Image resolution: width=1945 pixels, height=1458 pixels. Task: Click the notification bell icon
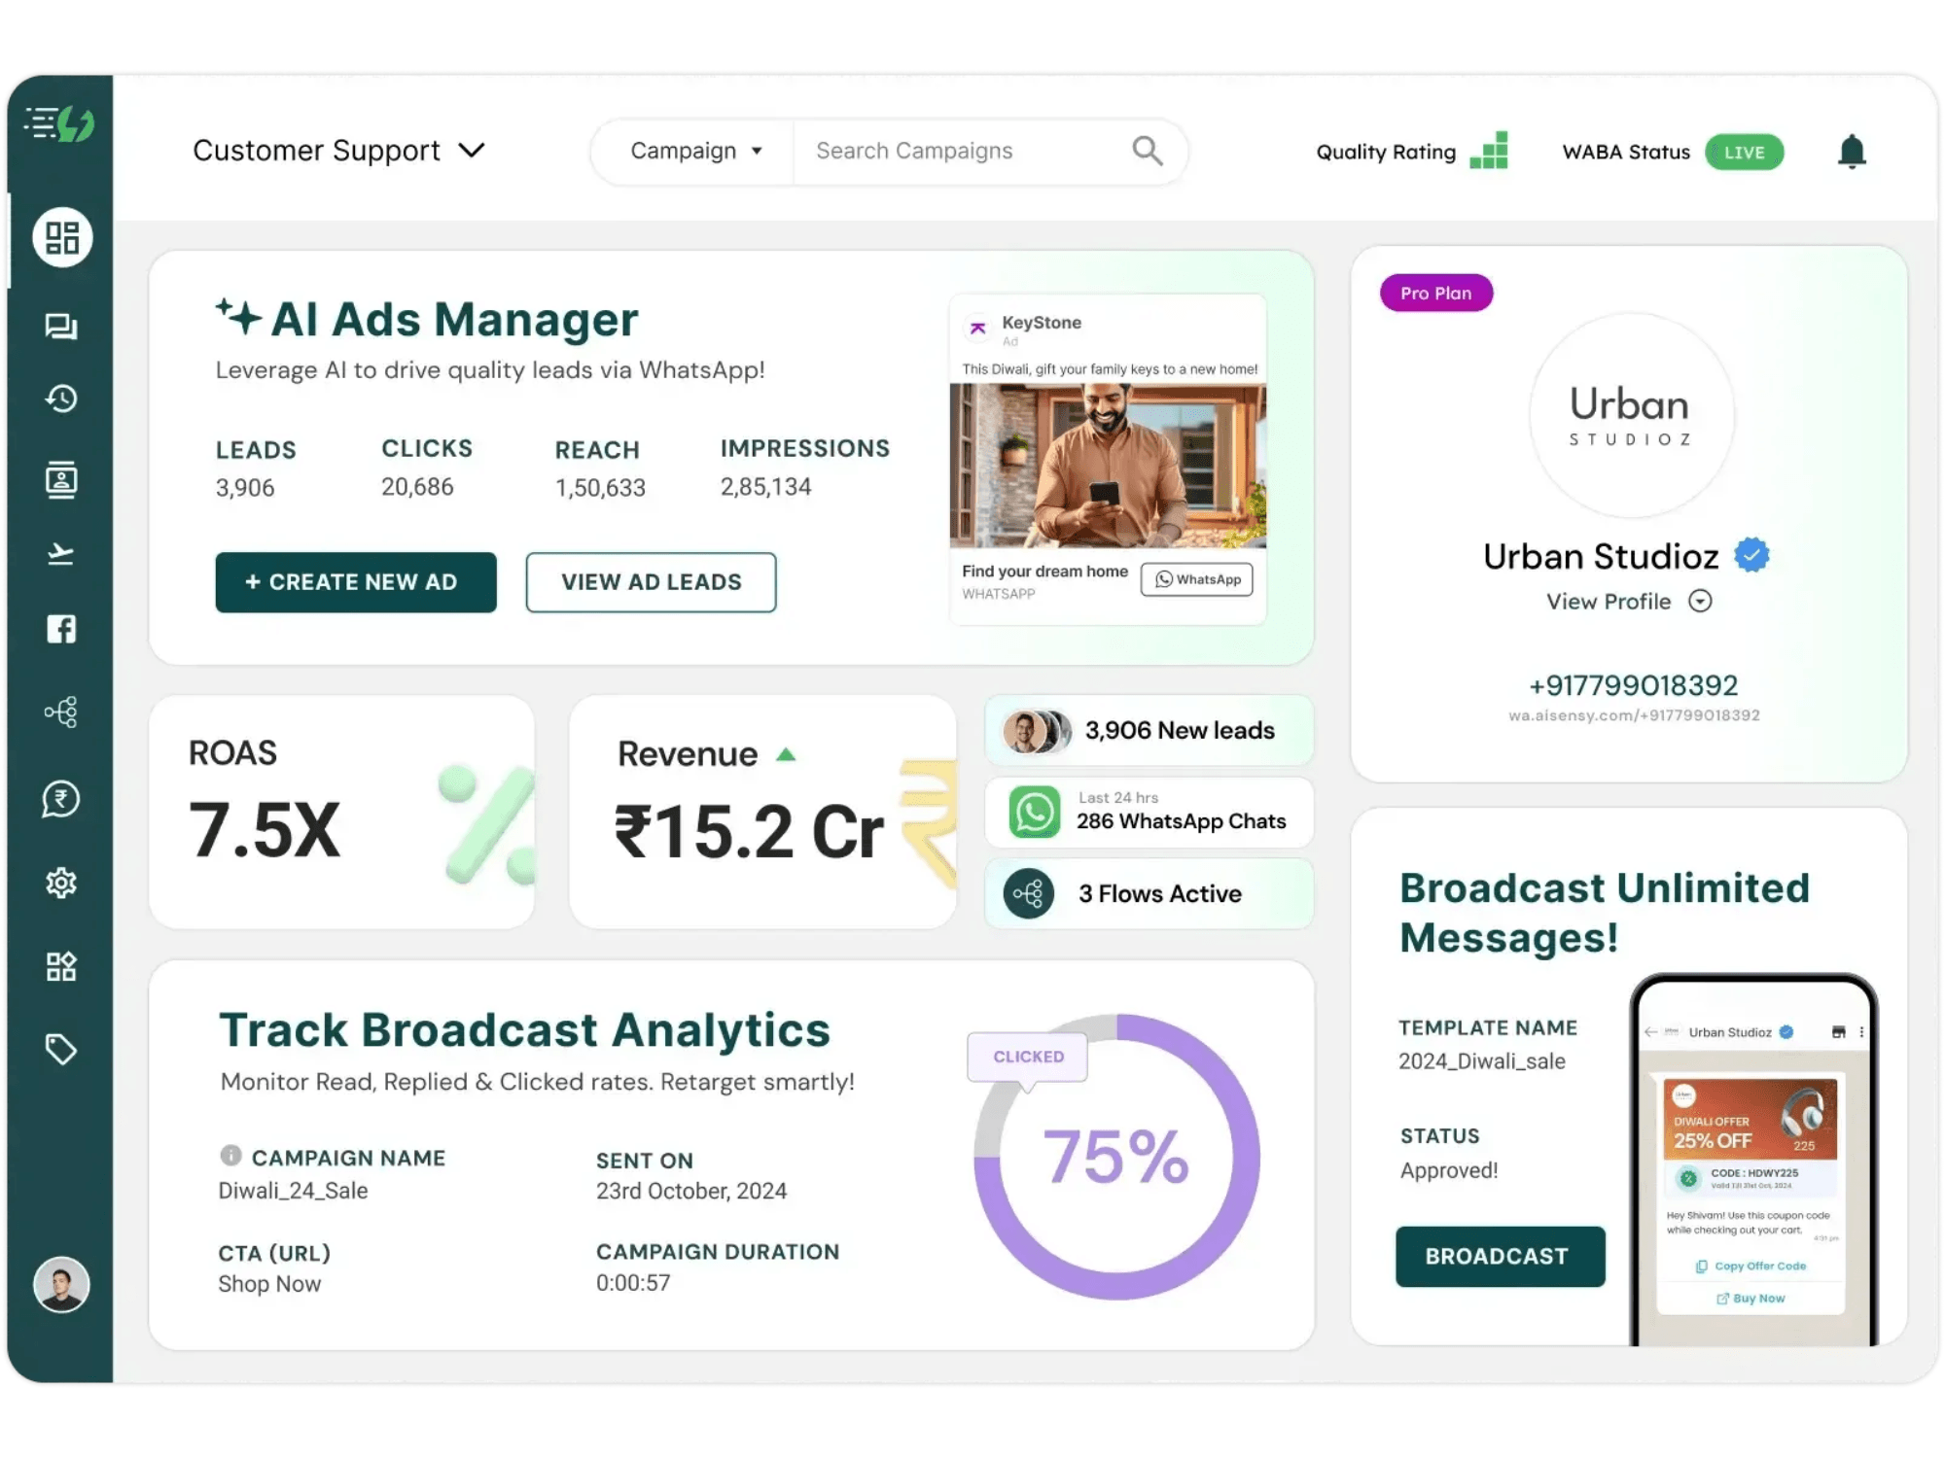1851,152
